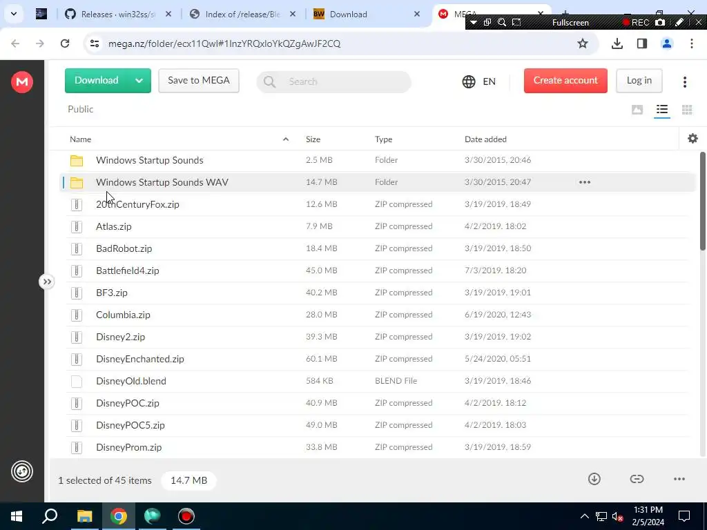The width and height of the screenshot is (707, 530).
Task: Click the DisneyPOC5.zip file name
Action: click(x=130, y=425)
